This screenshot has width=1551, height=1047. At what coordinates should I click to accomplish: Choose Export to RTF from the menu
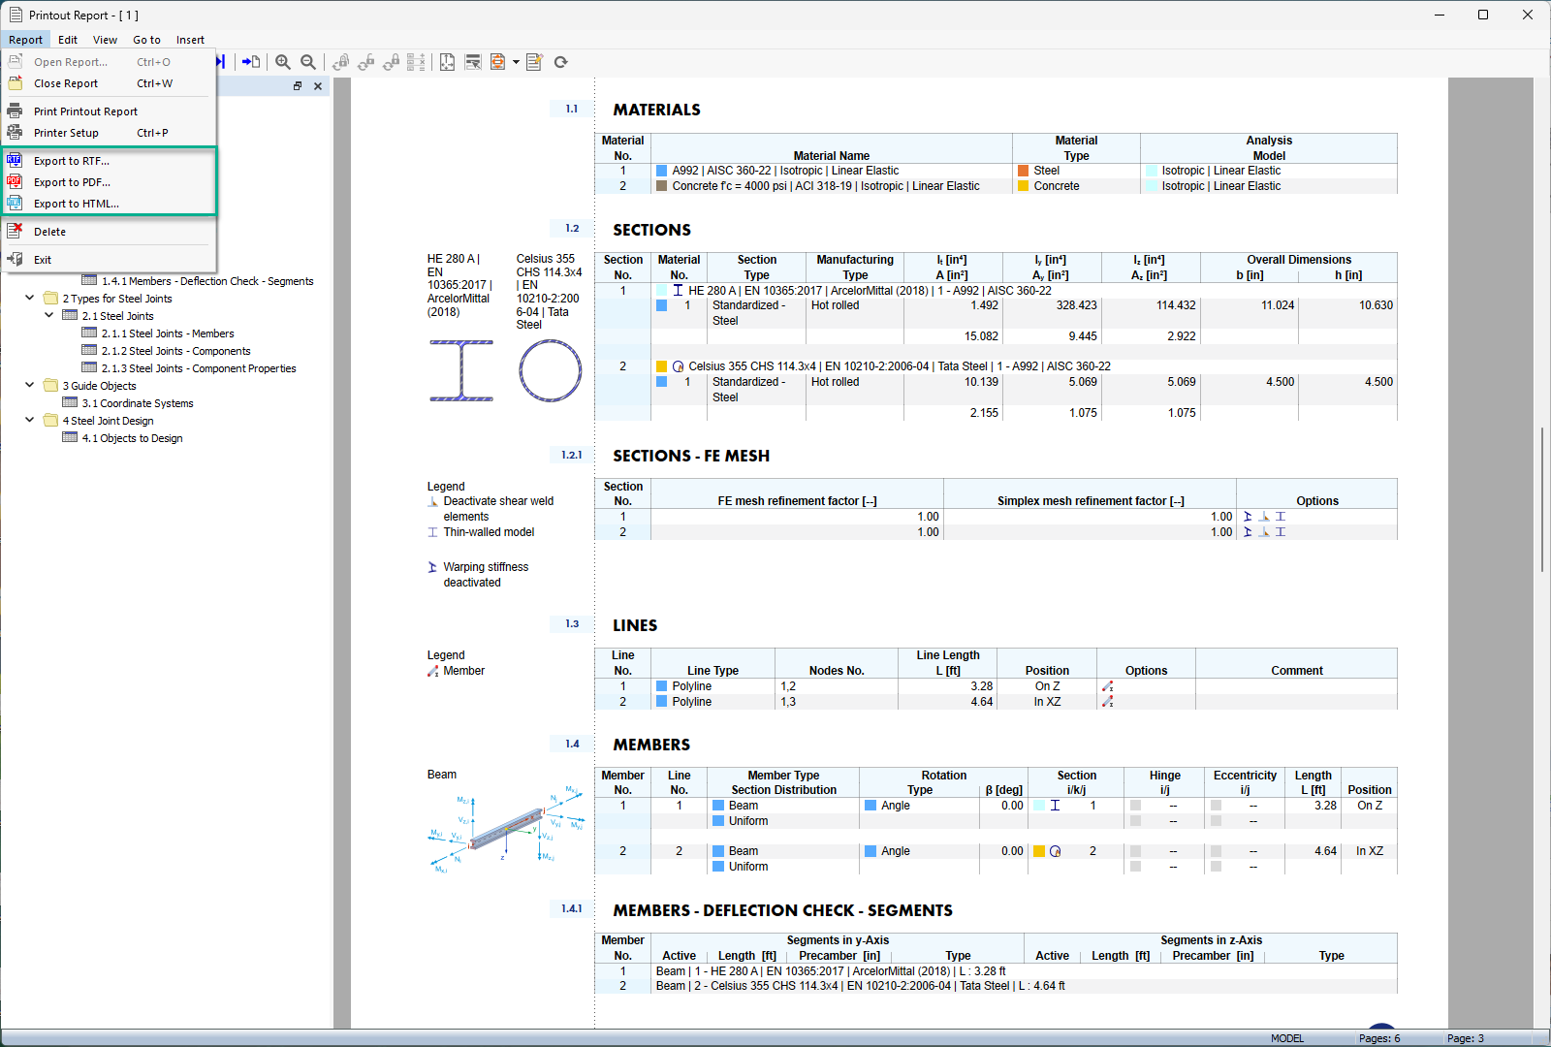click(70, 160)
